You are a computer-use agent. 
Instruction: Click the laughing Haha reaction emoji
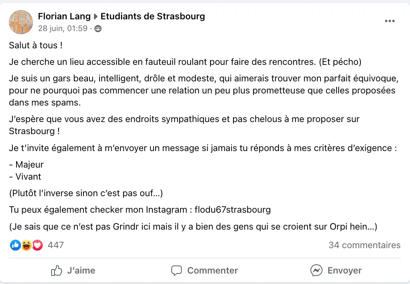point(27,245)
